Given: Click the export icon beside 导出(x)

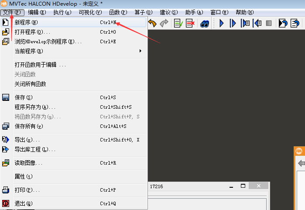Looking at the screenshot, I should point(5,140).
